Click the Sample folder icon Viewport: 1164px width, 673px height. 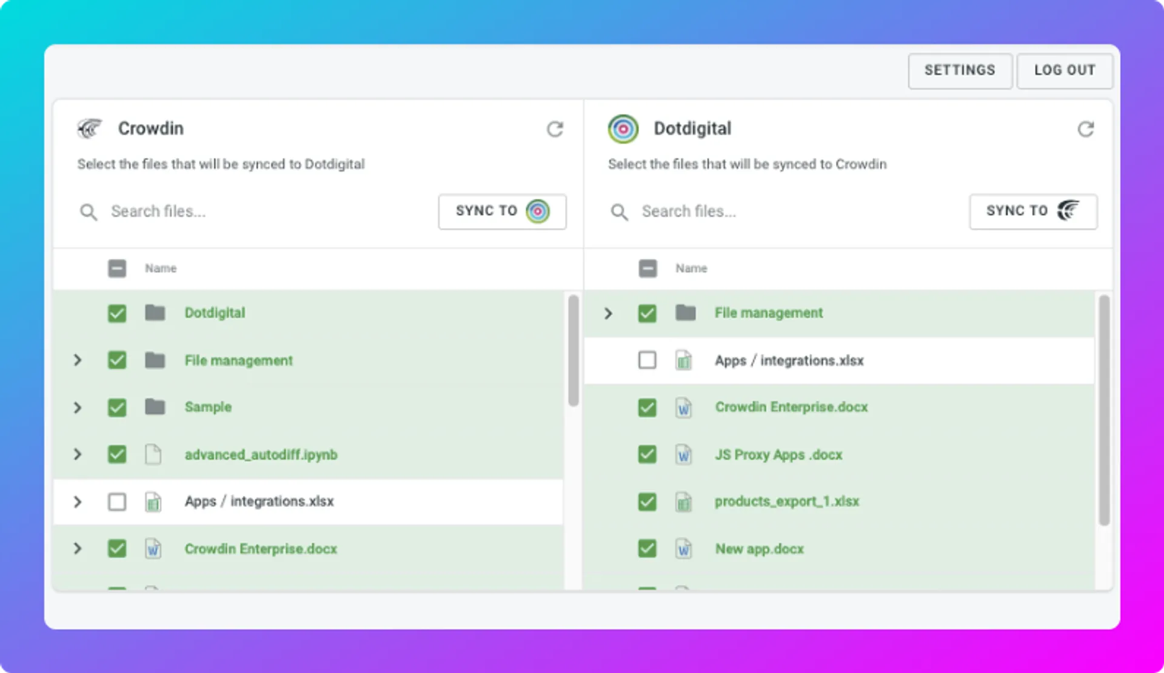tap(155, 407)
